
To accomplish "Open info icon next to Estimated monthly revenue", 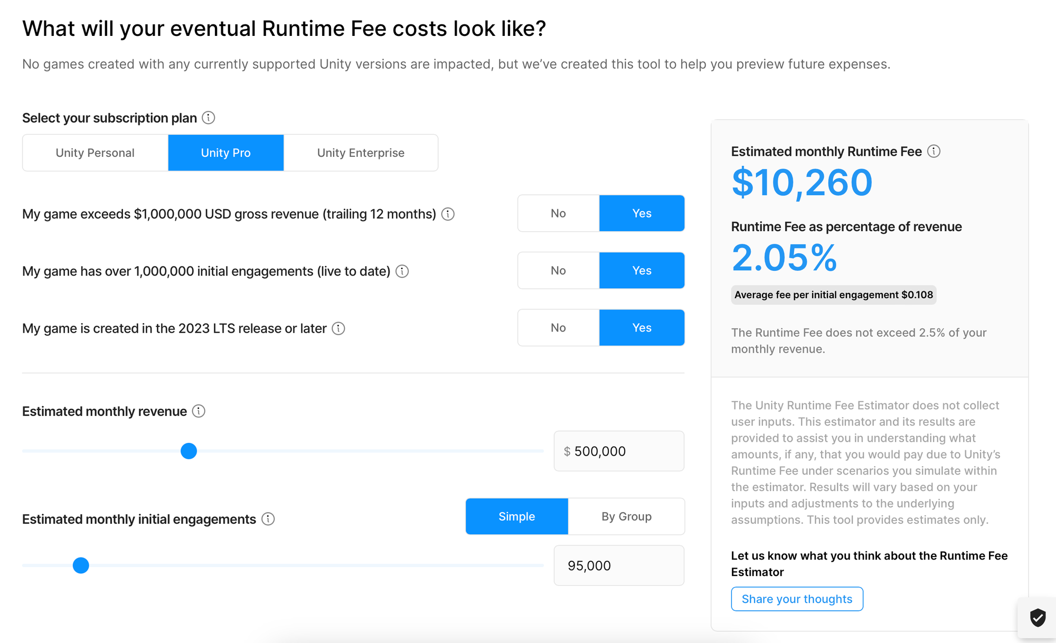I will pos(199,411).
